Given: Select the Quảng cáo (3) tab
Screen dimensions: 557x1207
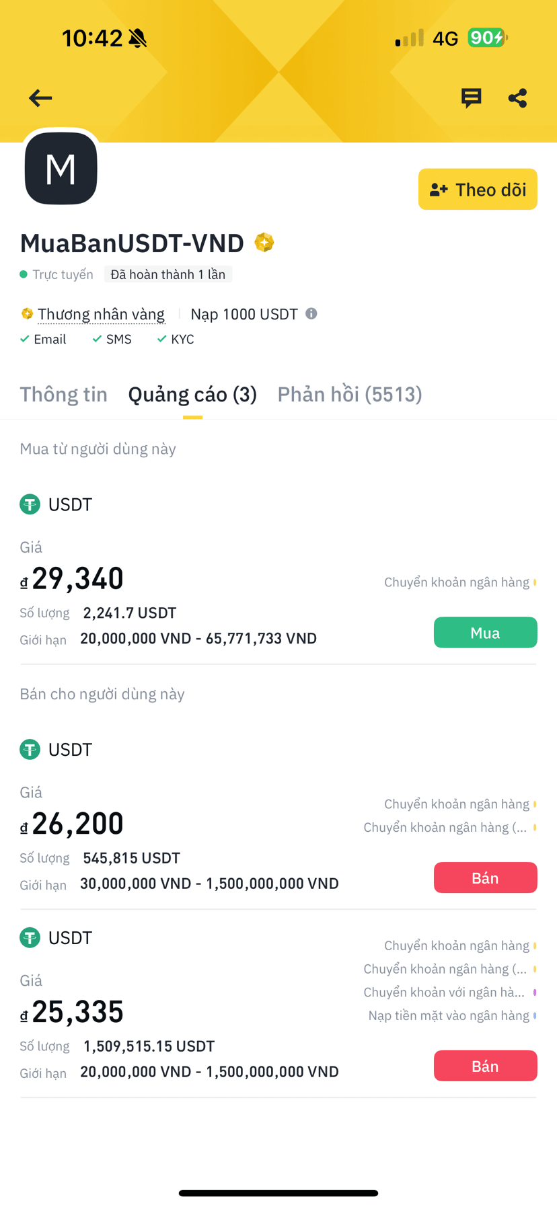Looking at the screenshot, I should point(192,394).
